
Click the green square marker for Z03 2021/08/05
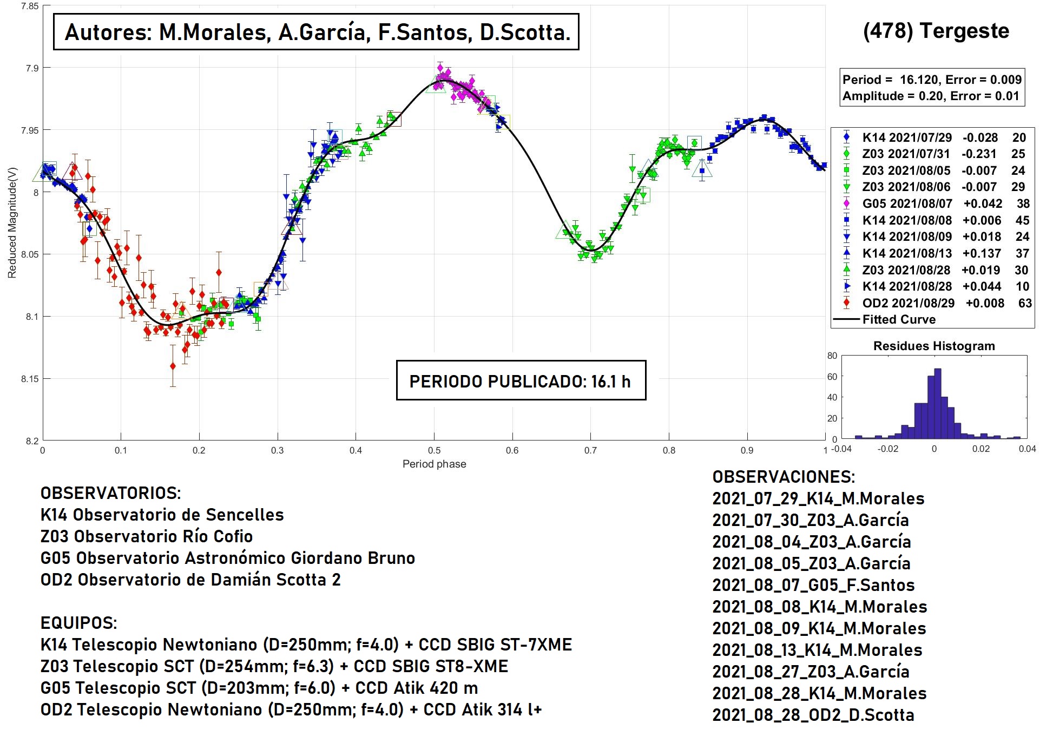(x=847, y=170)
